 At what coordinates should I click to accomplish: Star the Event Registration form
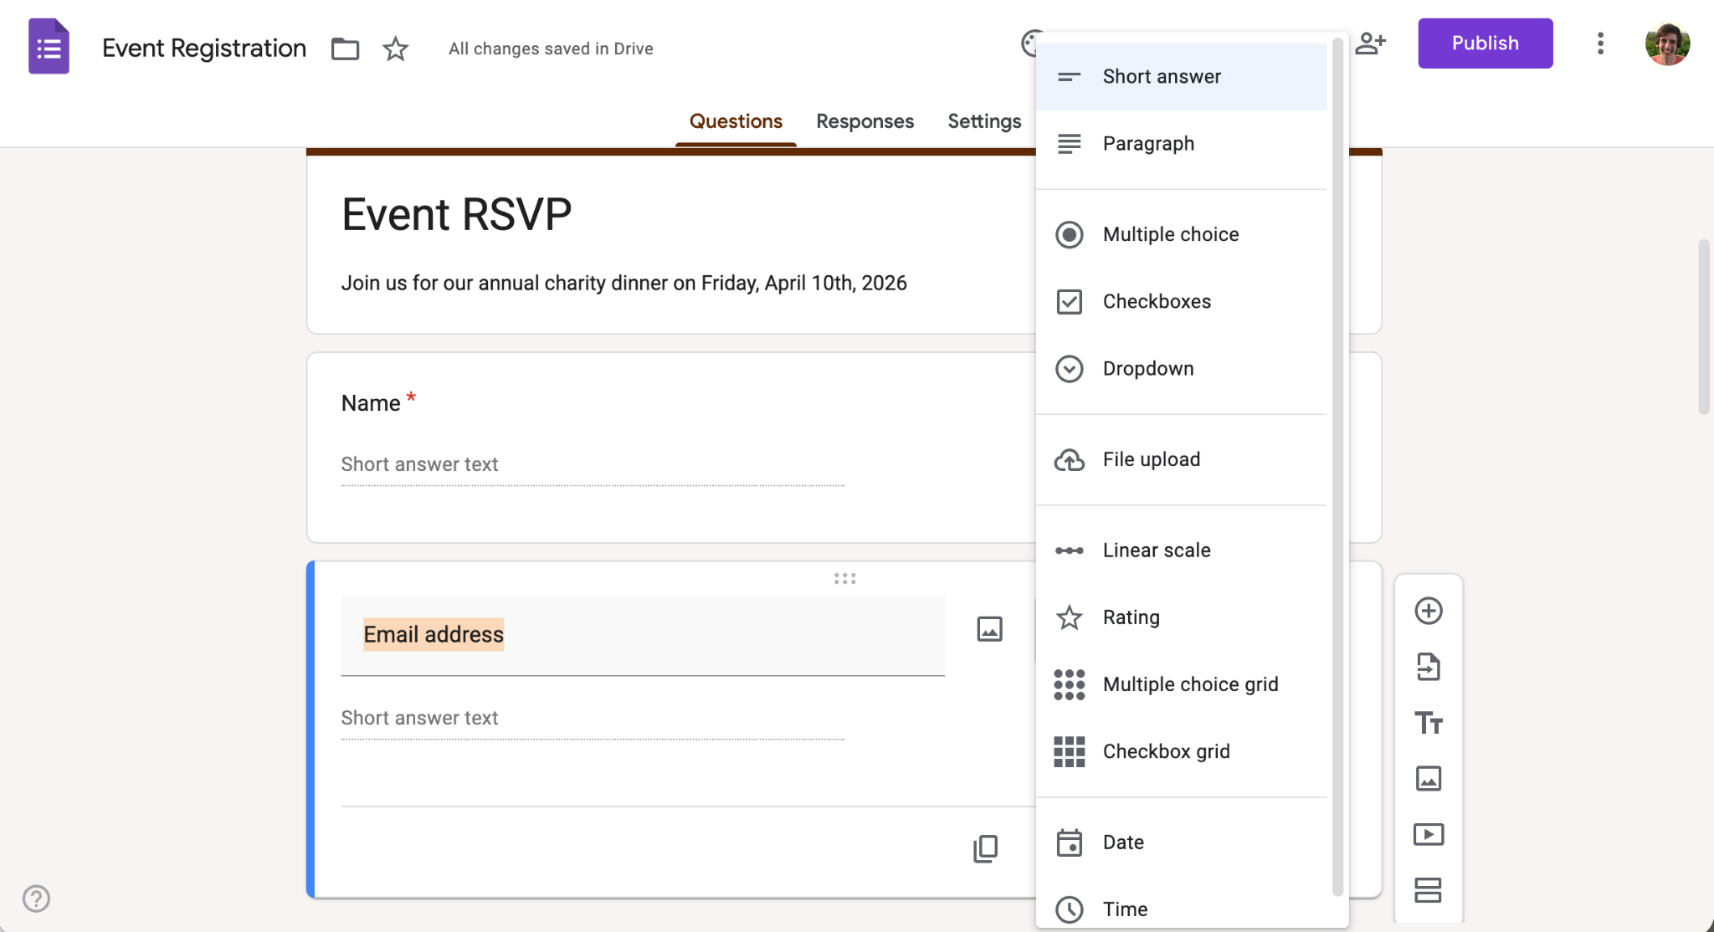(x=395, y=49)
